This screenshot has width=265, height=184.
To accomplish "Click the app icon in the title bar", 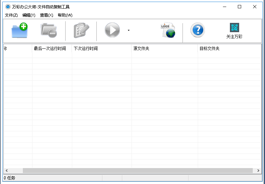I will pyautogui.click(x=8, y=7).
